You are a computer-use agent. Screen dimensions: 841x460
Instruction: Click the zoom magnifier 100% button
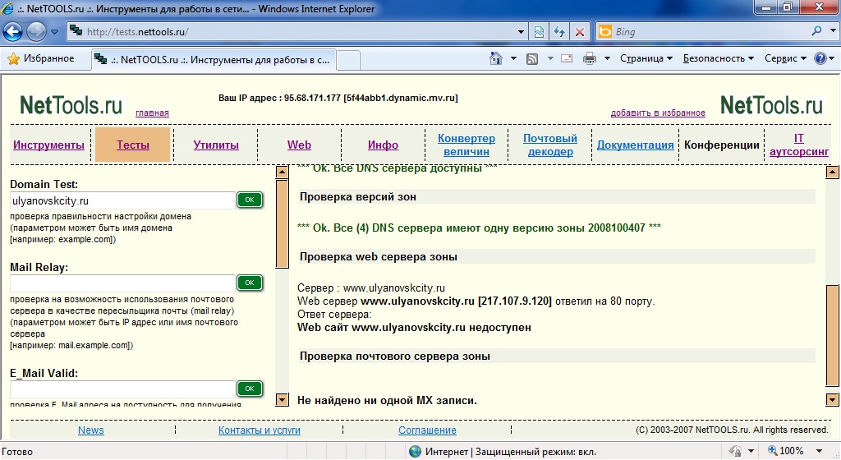(x=786, y=451)
